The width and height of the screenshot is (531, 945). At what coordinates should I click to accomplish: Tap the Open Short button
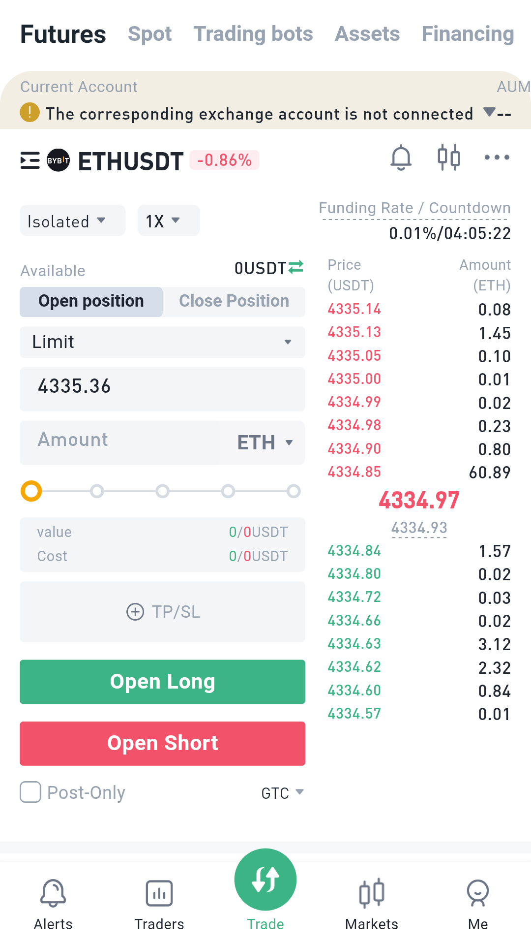[x=162, y=744]
